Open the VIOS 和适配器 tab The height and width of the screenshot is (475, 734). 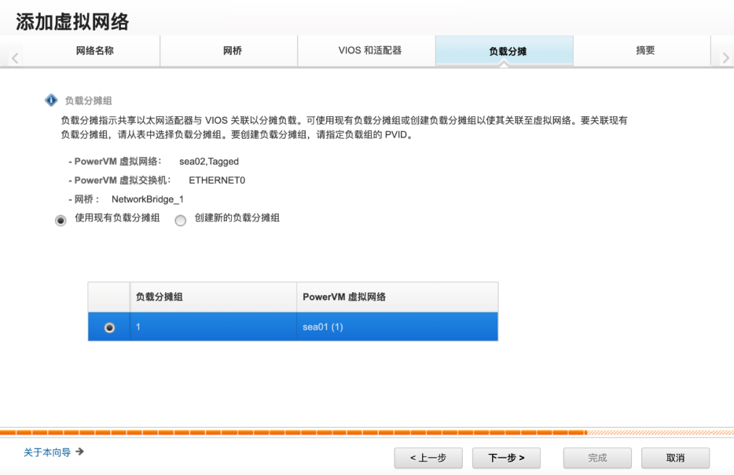click(x=366, y=50)
